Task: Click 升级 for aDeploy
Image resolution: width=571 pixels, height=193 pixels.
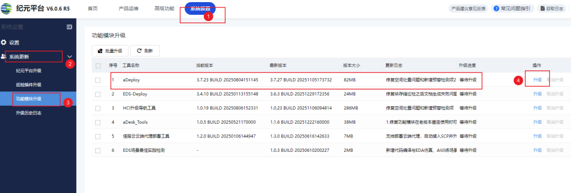Action: click(537, 80)
